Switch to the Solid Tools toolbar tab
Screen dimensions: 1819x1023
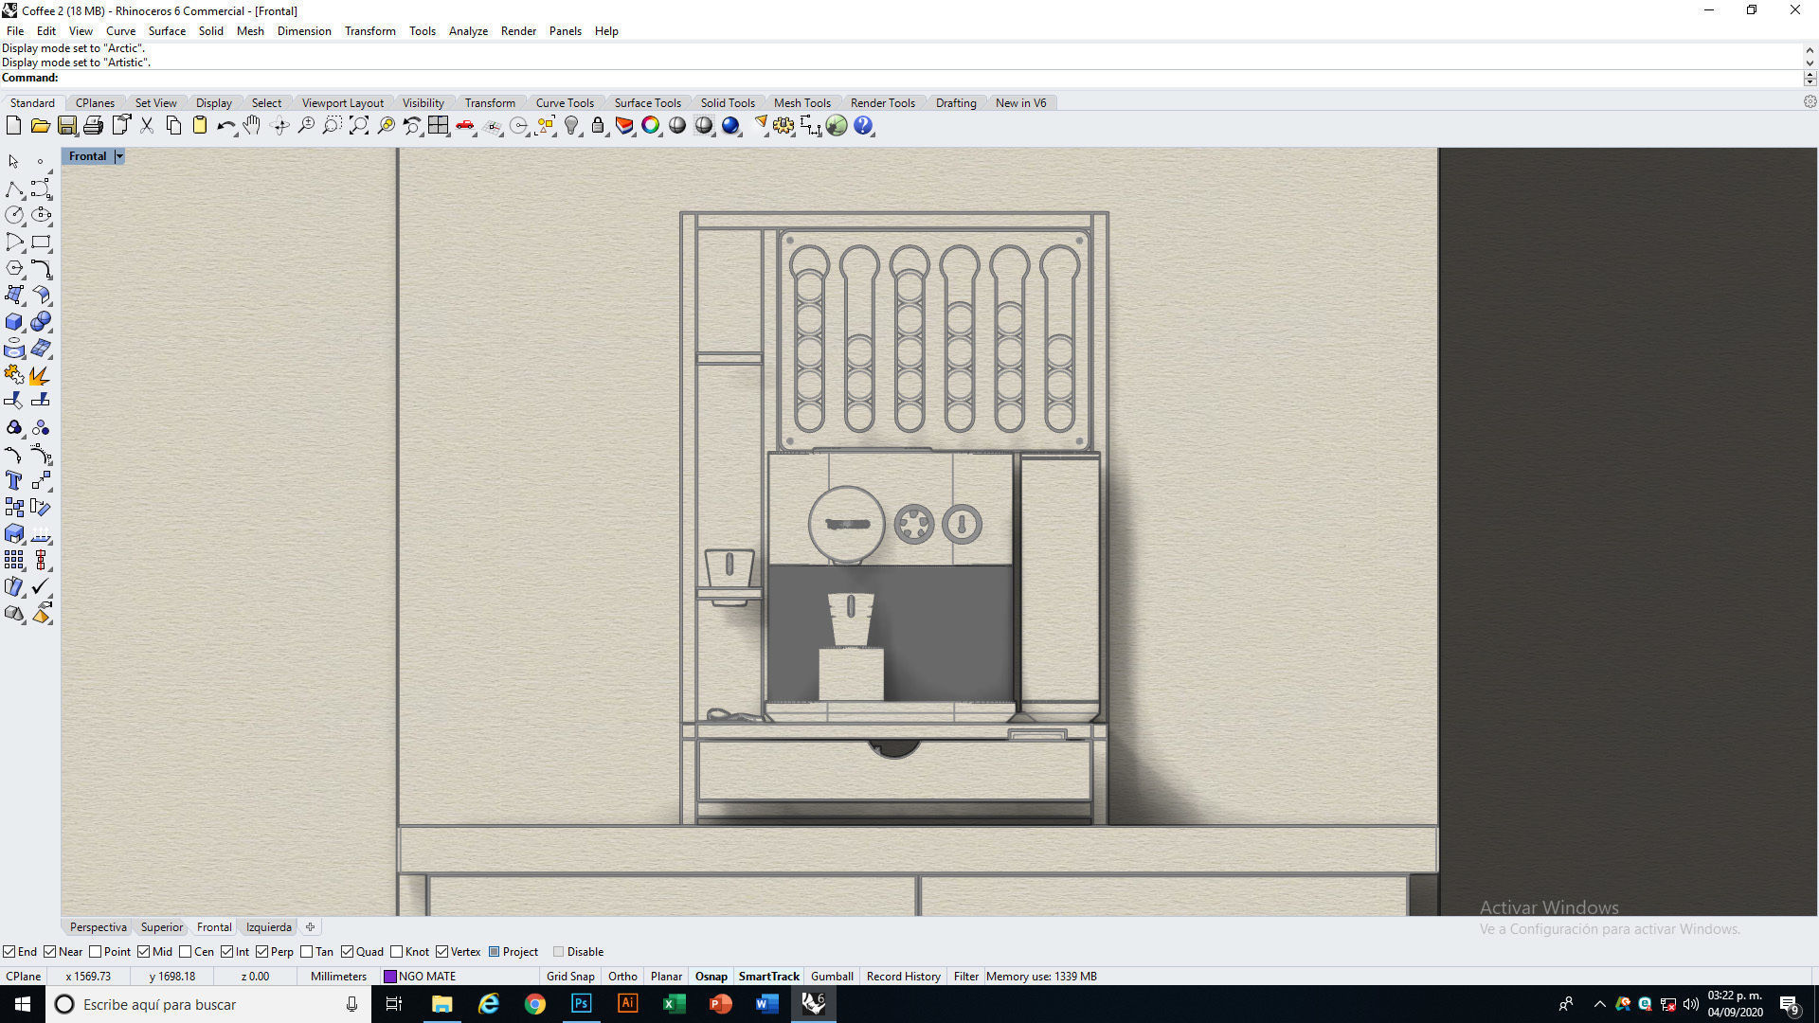point(728,103)
